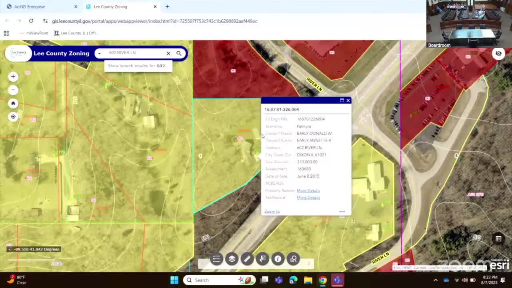Viewport: 512px width, 288px height.
Task: Open the Legend widget in bottom toolbar
Action: coord(216,259)
